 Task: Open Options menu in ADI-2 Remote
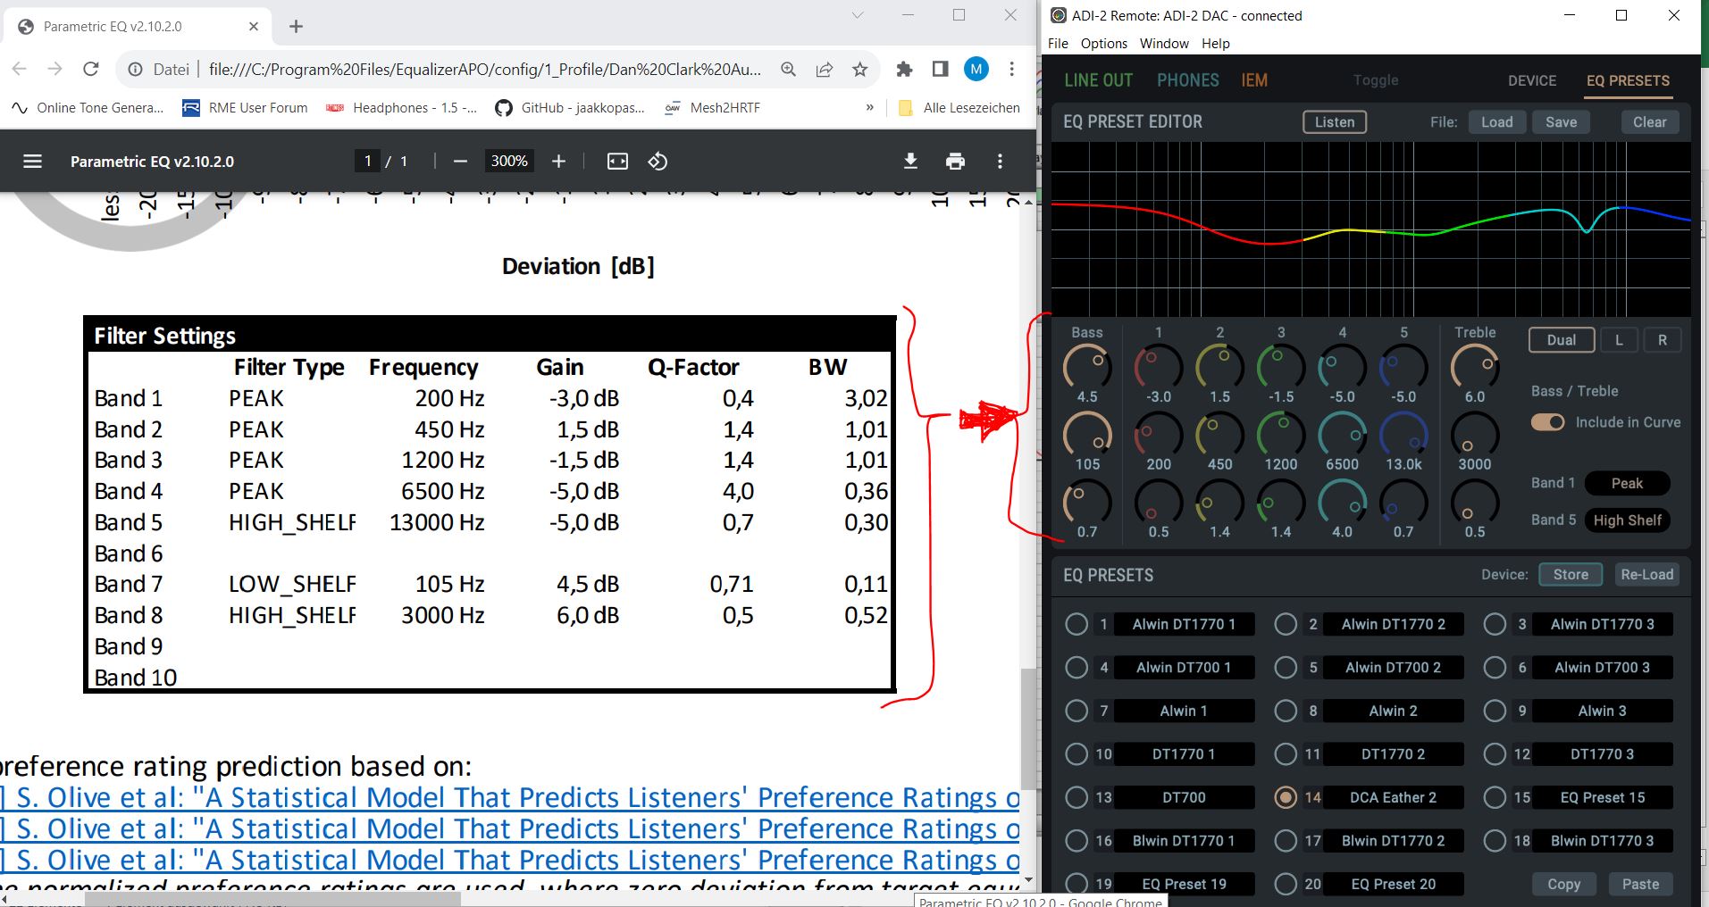pos(1104,43)
